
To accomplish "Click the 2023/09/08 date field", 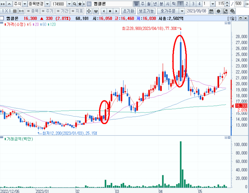I will click(197, 11).
